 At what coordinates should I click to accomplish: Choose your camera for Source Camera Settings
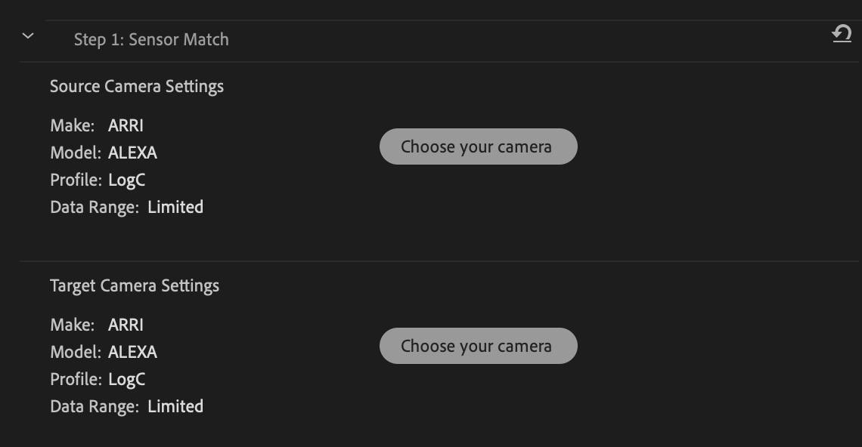479,146
